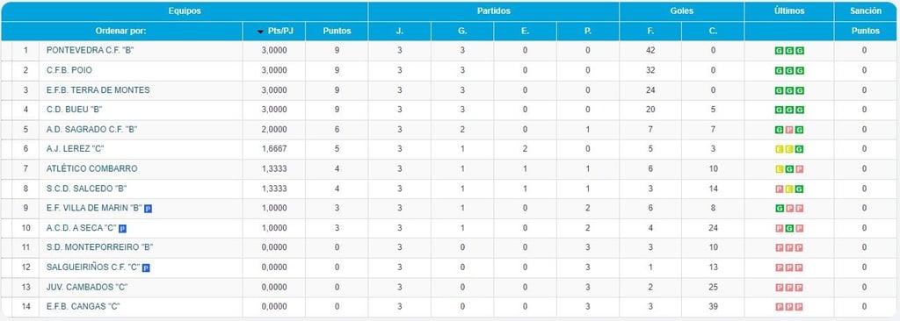Click Pontevedra C.F. B's last-results green G icons
The height and width of the screenshot is (321, 900).
789,51
